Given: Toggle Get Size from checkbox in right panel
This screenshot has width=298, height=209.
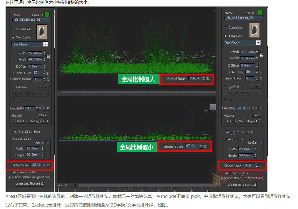Looking at the screenshot, I should click(x=227, y=132).
